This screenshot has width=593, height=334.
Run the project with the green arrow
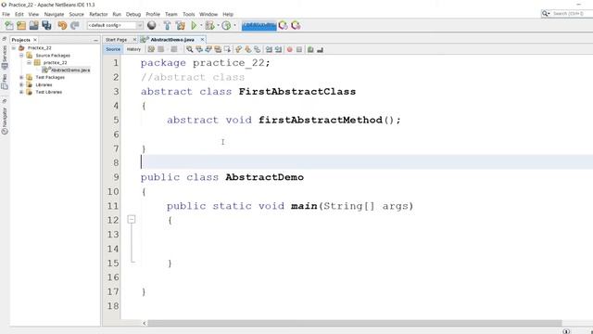click(194, 25)
